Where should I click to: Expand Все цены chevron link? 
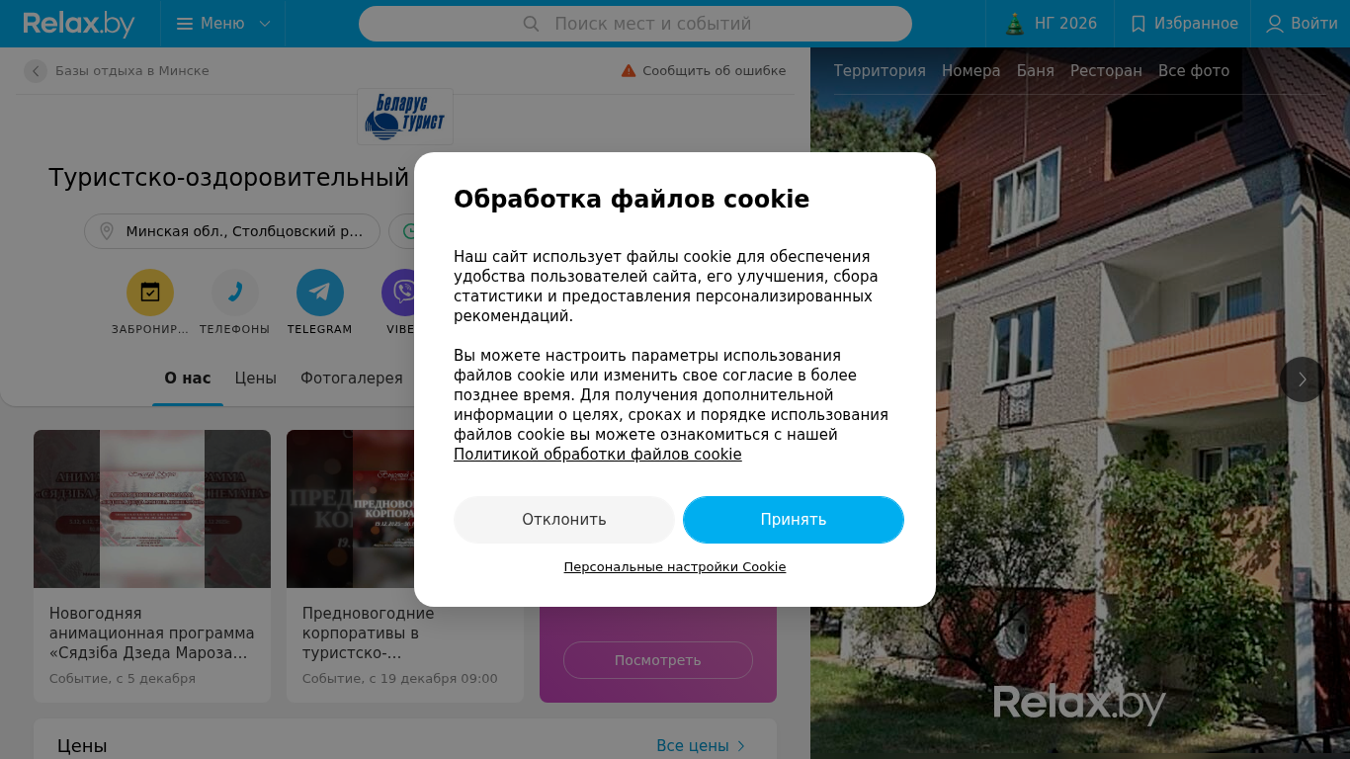701,746
